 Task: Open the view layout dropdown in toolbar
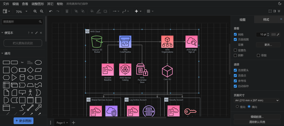tap(7, 11)
